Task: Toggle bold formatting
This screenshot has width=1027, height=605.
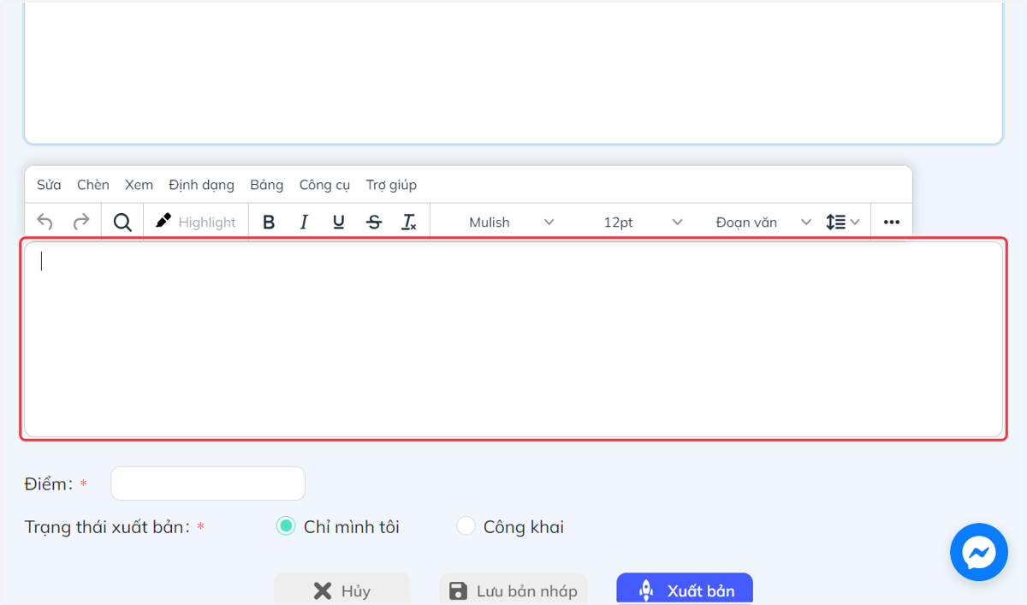Action: coord(269,222)
